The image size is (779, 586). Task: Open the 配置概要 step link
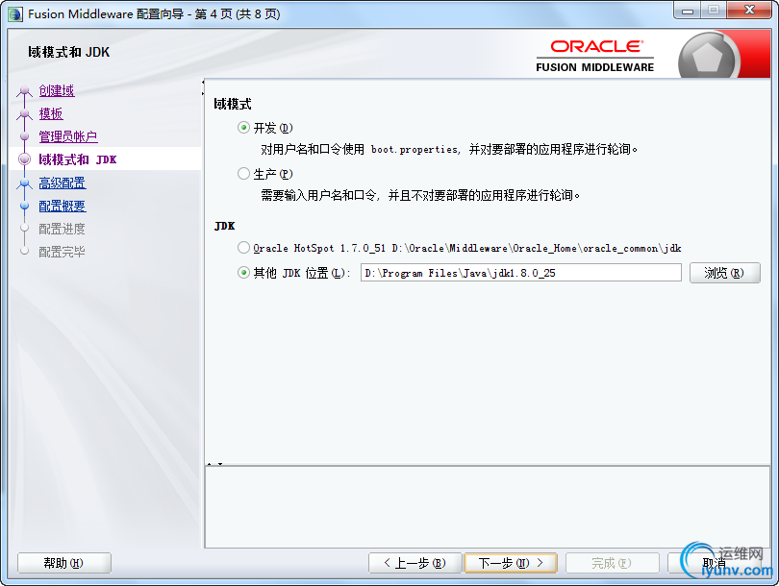[63, 206]
